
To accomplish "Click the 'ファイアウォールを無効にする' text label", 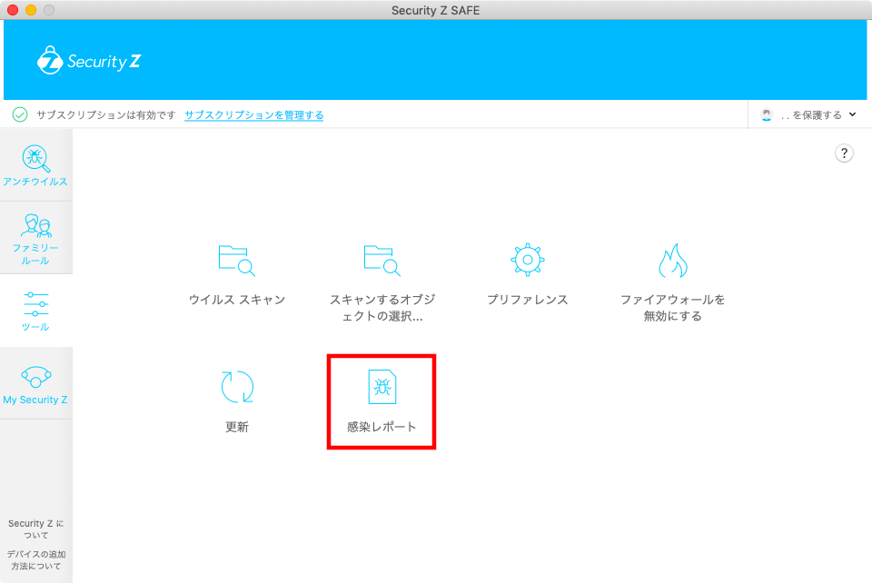I will (672, 308).
